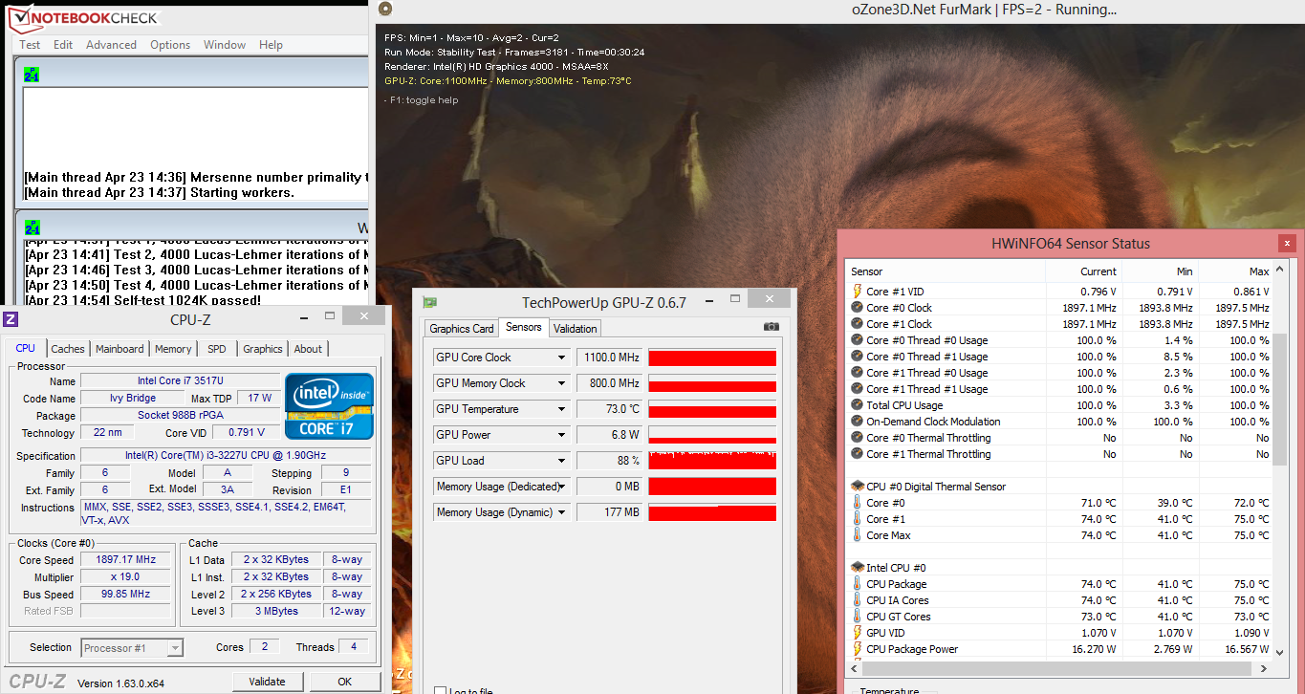Open the GPU Core Clock sensor dropdown
1305x694 pixels.
[x=562, y=358]
